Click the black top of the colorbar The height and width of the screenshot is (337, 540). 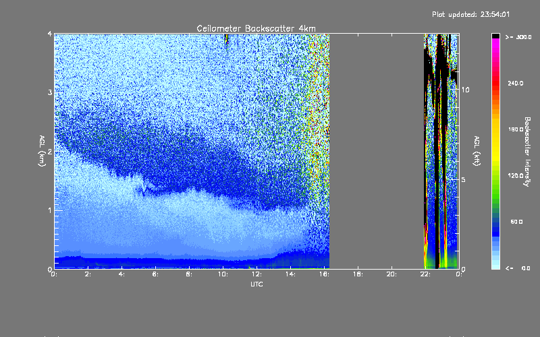point(495,36)
